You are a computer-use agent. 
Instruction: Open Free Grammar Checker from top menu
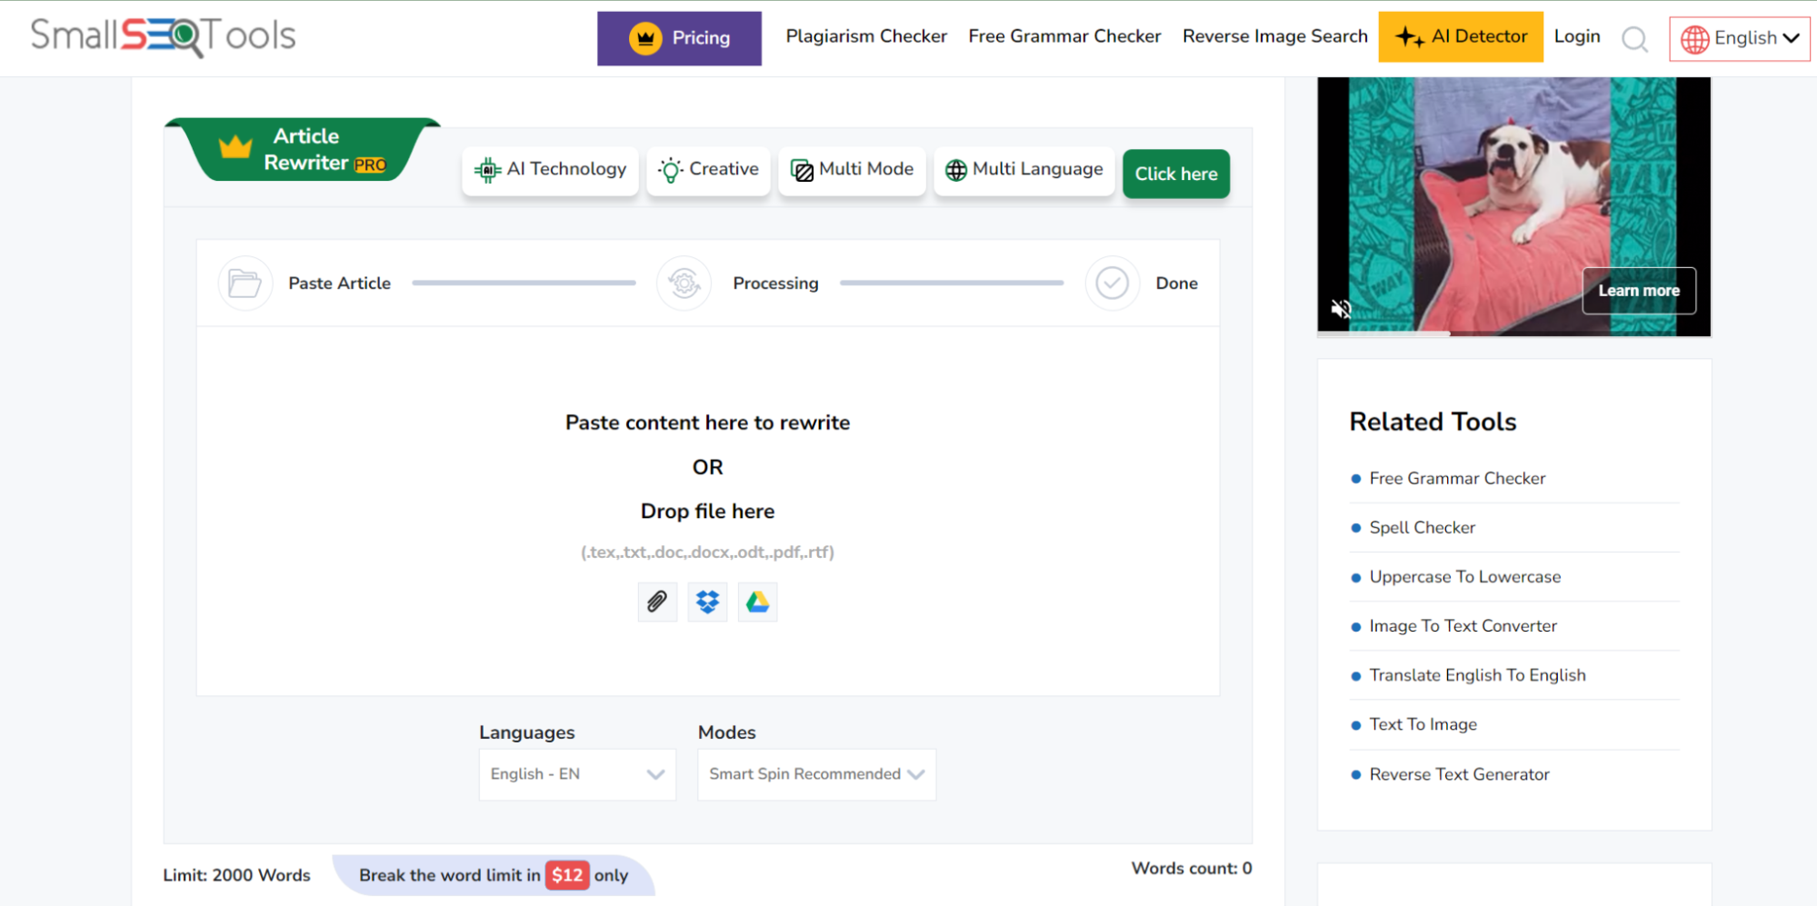1064,36
